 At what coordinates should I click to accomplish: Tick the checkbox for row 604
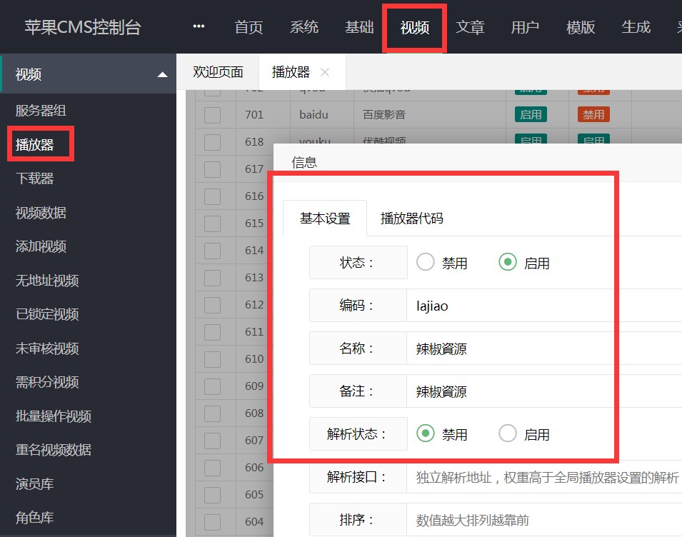pos(212,522)
